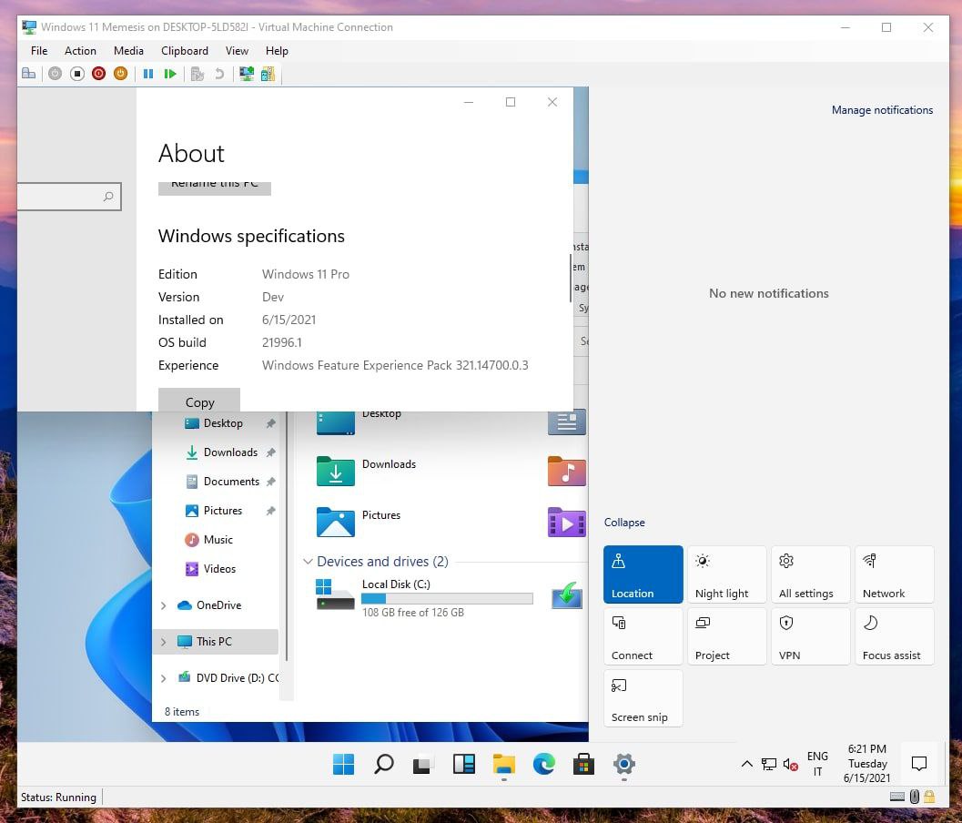Click the muted volume tray icon
The width and height of the screenshot is (962, 823).
tap(790, 765)
